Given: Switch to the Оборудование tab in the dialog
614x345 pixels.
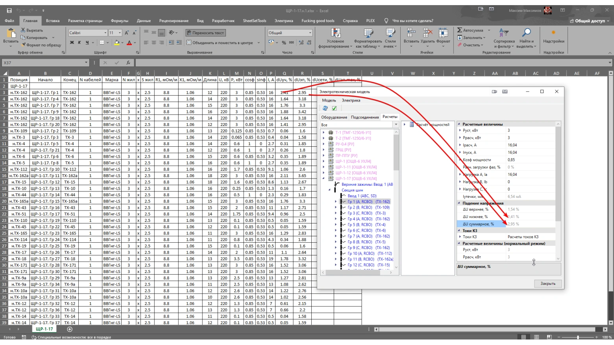Looking at the screenshot, I should tap(334, 117).
